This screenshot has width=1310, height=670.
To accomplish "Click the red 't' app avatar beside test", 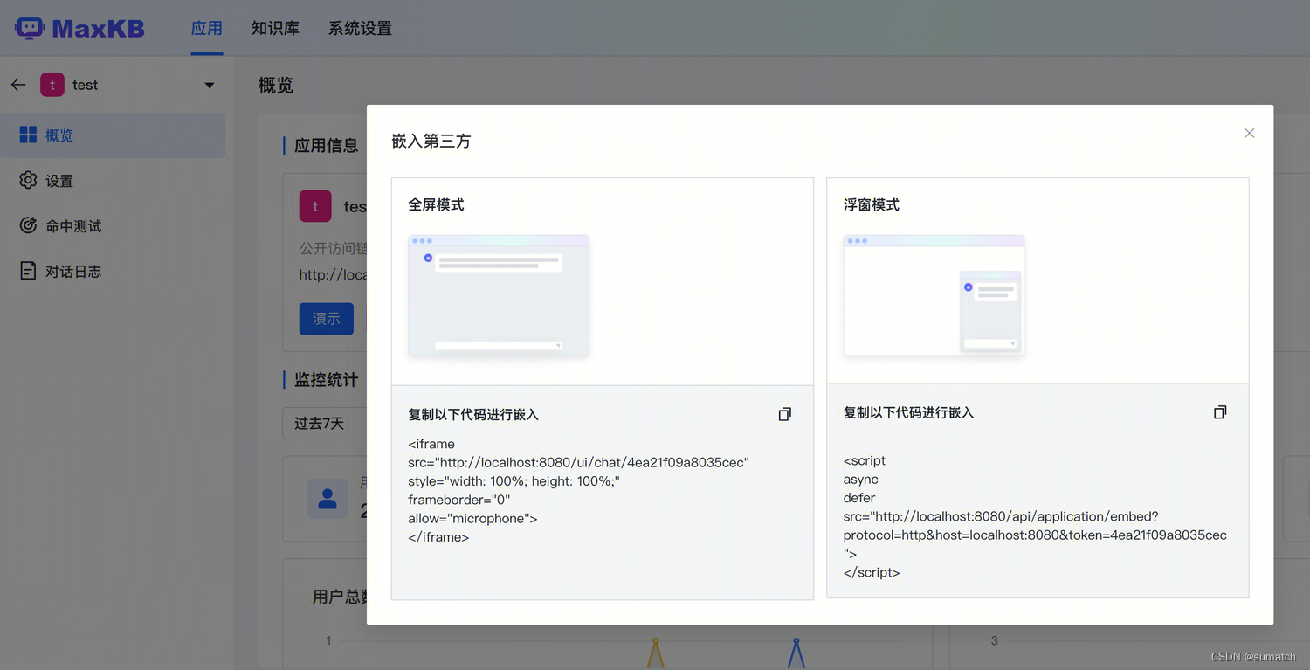I will click(52, 85).
